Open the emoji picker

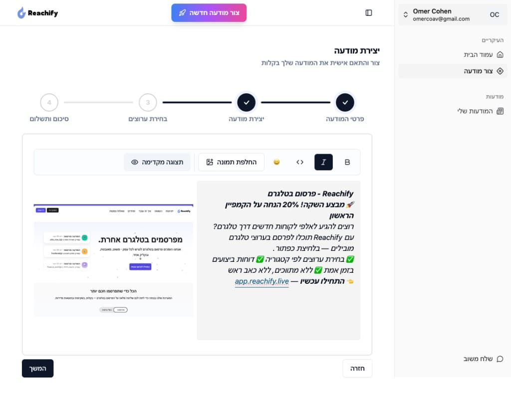click(x=276, y=162)
